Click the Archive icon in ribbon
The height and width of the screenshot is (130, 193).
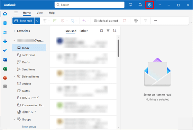coord(55,20)
